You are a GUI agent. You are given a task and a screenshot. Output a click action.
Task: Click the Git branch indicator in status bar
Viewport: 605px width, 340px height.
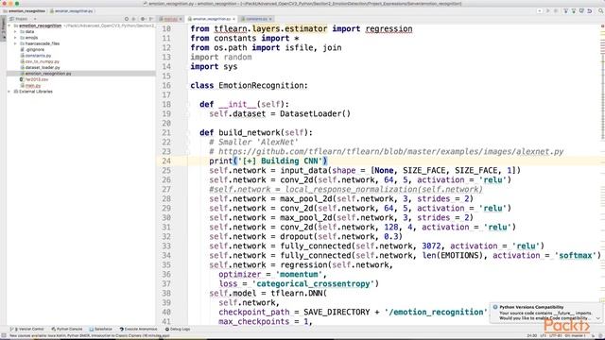(x=576, y=336)
